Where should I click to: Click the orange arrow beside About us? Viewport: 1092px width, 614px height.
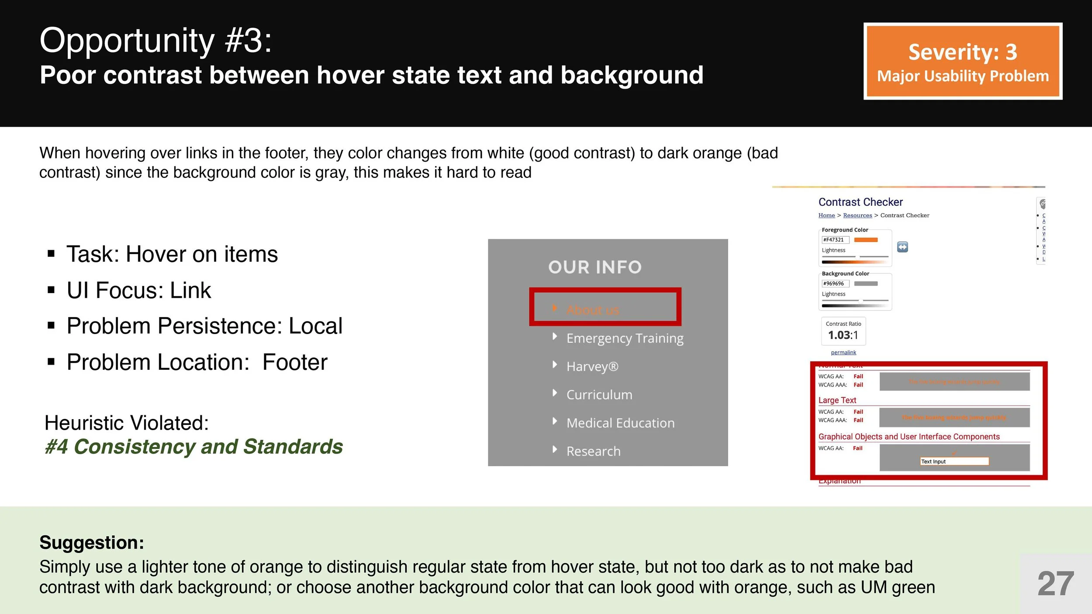click(x=554, y=308)
